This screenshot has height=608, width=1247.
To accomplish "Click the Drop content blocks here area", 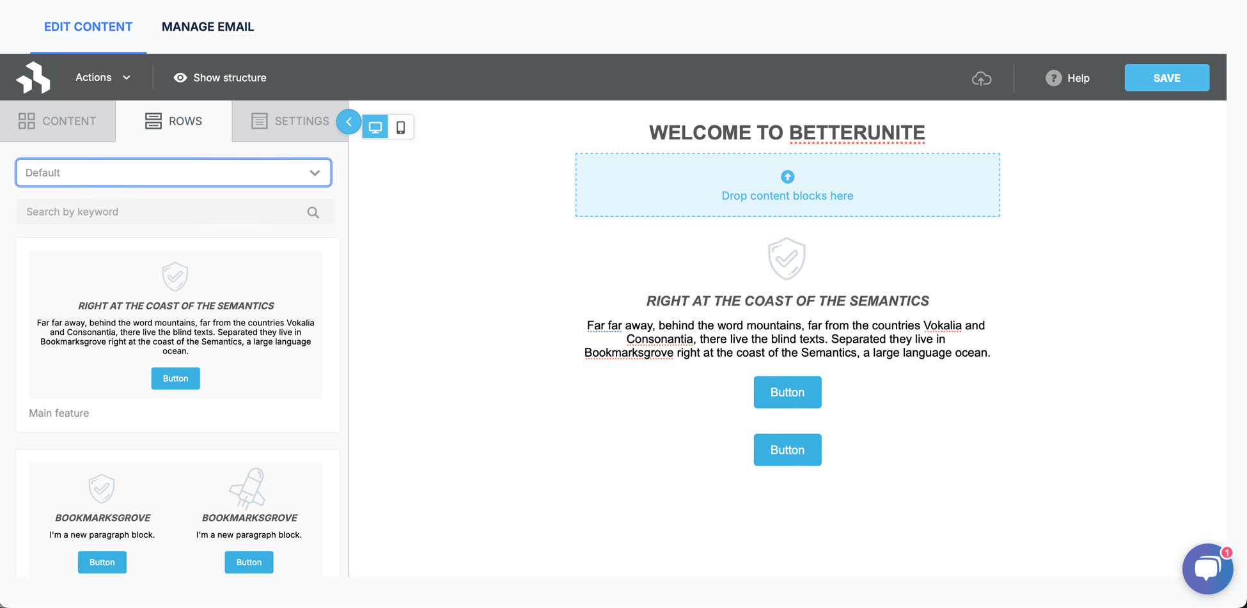I will click(x=787, y=185).
